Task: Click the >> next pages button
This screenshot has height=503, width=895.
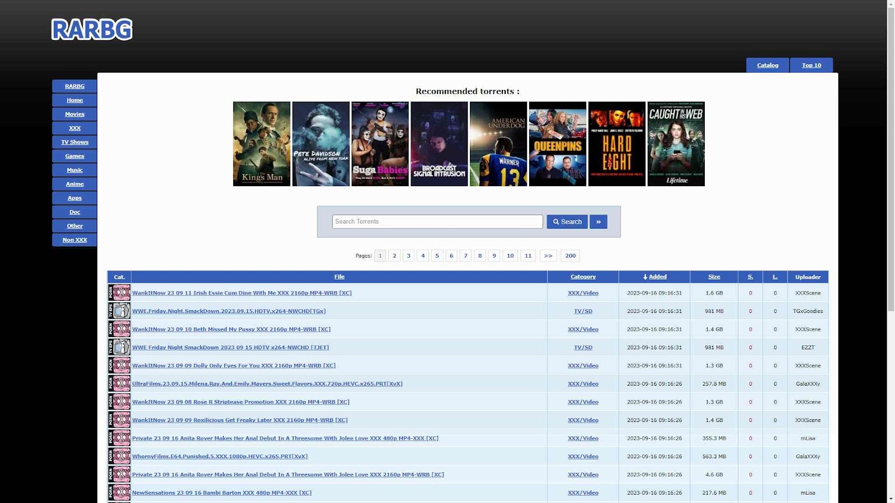Action: point(548,256)
